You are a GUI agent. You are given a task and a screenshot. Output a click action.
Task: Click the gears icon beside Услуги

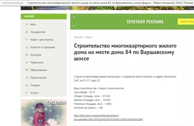(27, 93)
